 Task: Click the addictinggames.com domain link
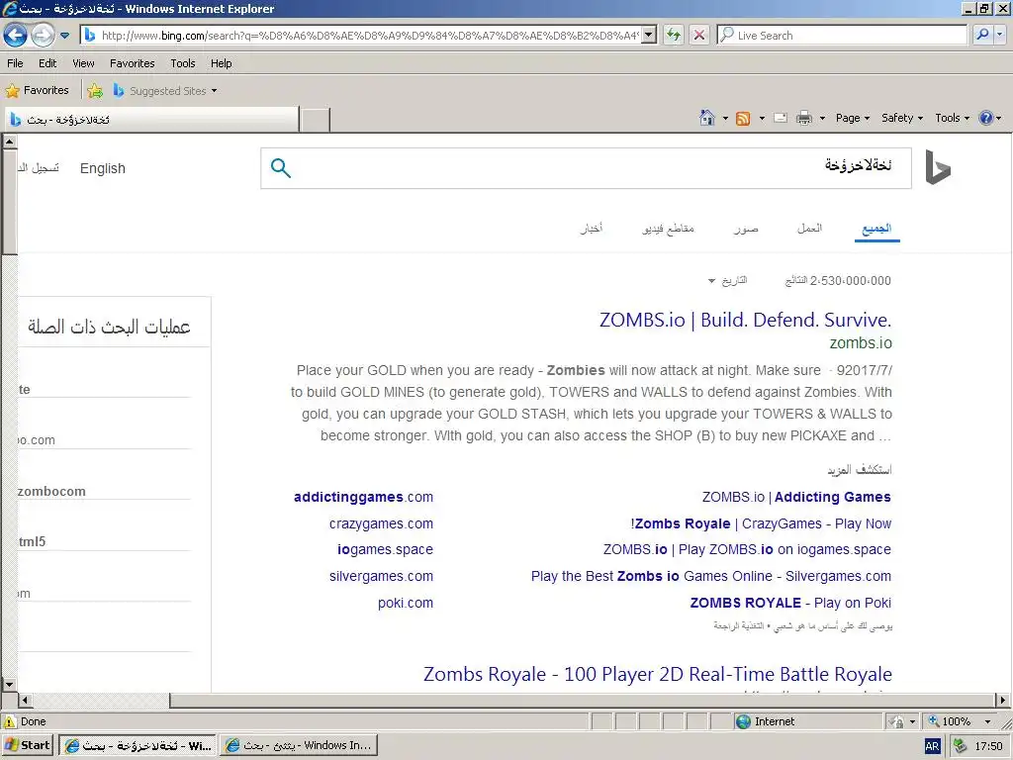363,497
